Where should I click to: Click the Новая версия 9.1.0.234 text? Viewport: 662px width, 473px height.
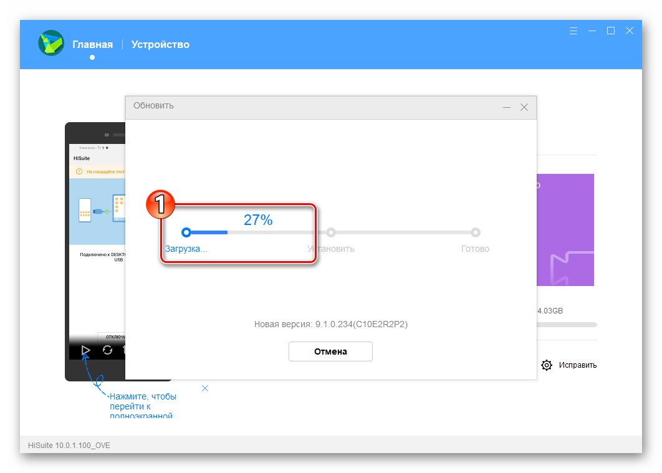(x=330, y=325)
